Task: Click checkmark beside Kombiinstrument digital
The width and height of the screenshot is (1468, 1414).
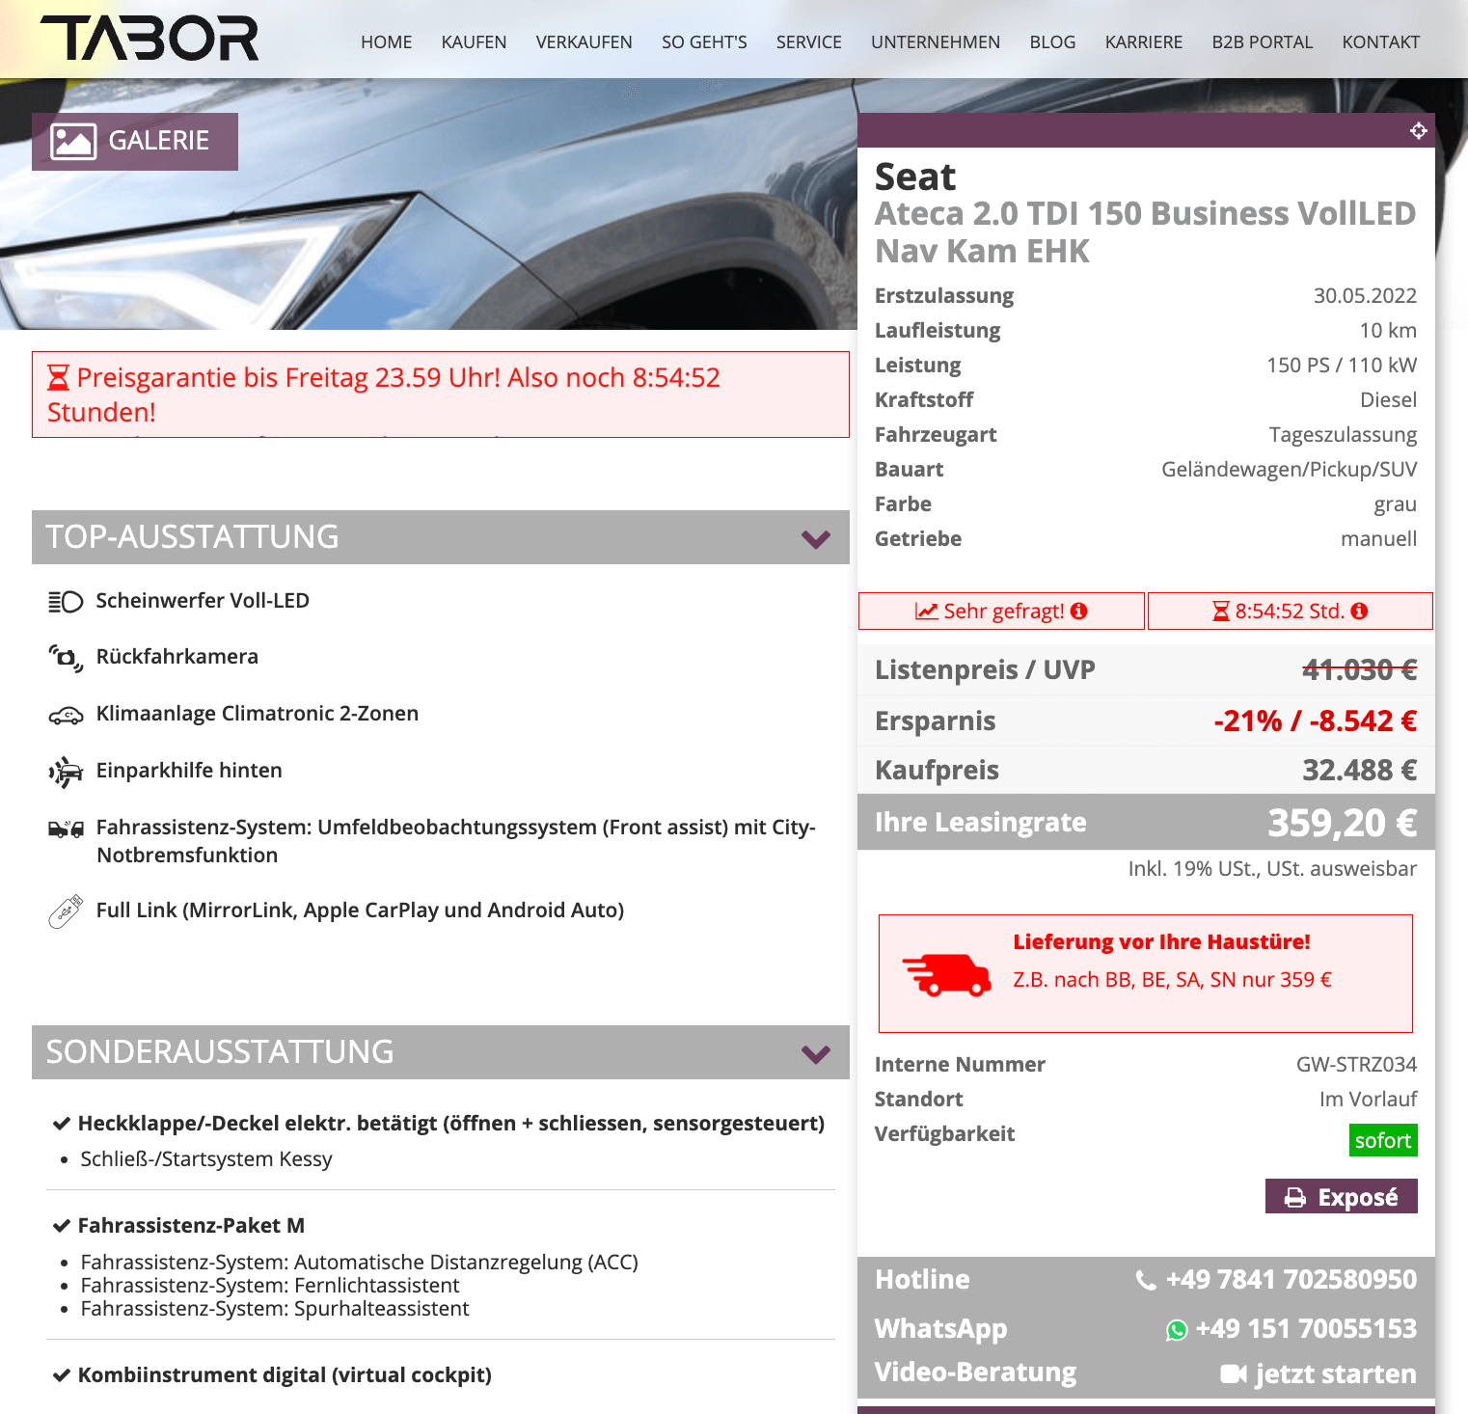Action: (x=61, y=1374)
